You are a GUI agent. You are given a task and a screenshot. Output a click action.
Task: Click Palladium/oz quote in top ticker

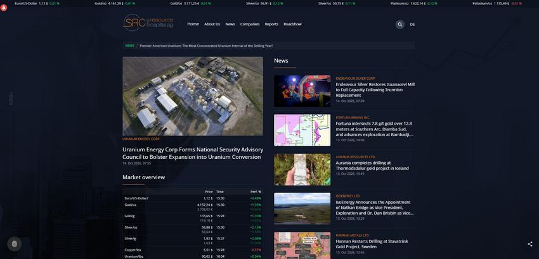click(497, 3)
